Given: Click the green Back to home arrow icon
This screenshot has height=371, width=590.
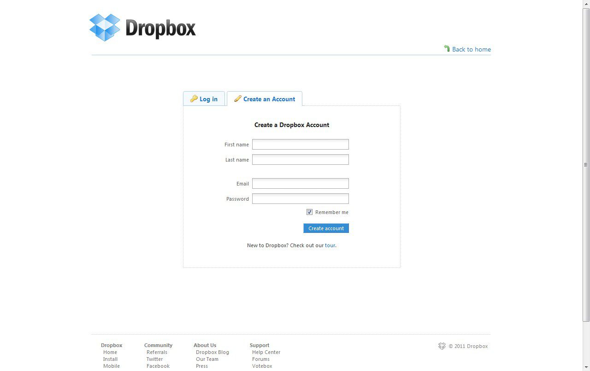Looking at the screenshot, I should coord(447,48).
